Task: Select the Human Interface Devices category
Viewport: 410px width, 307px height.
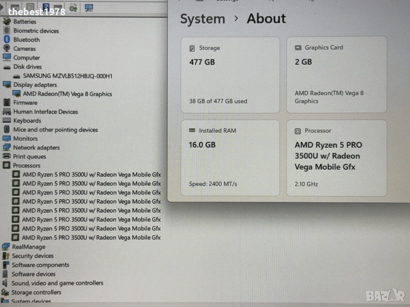Action: click(45, 112)
